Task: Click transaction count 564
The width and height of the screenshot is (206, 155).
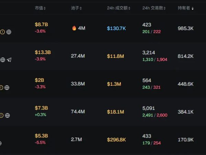Action: pos(147,80)
